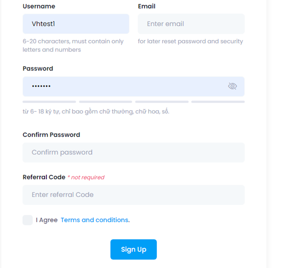Focus the Enter referral Code field

tap(133, 195)
